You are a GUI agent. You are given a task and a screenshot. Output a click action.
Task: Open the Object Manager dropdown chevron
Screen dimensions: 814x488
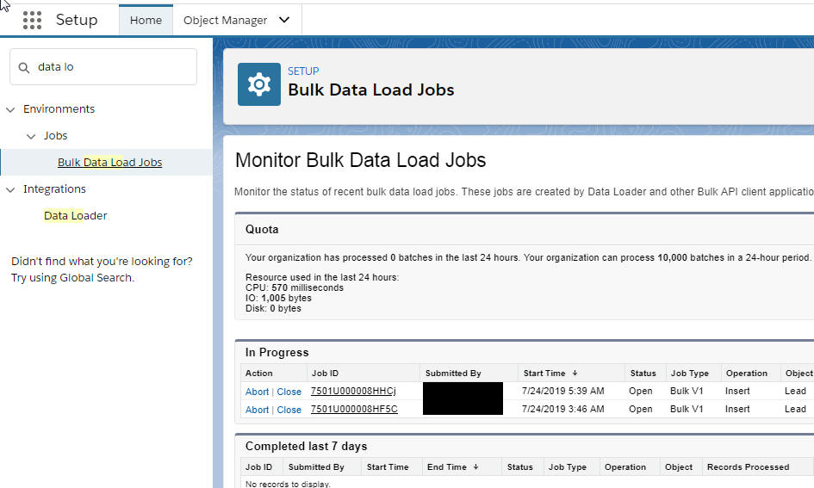(284, 20)
